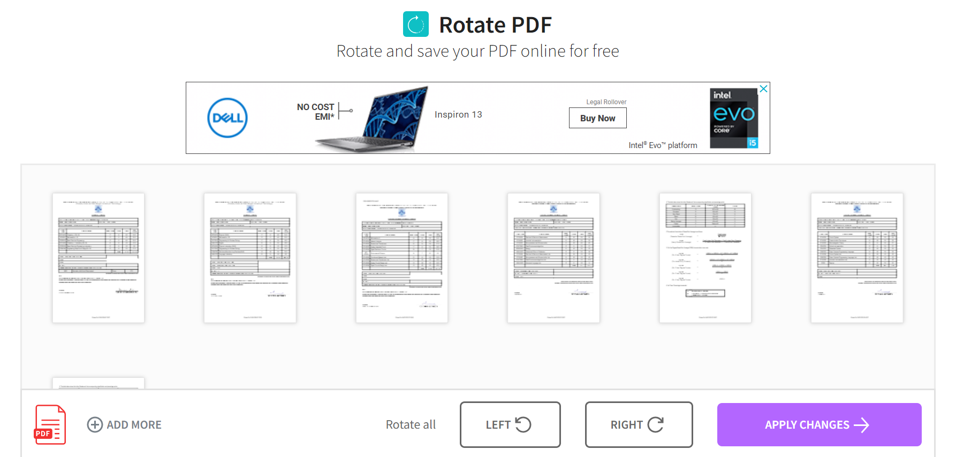
Task: Click the red PDF file icon
Action: tap(50, 425)
